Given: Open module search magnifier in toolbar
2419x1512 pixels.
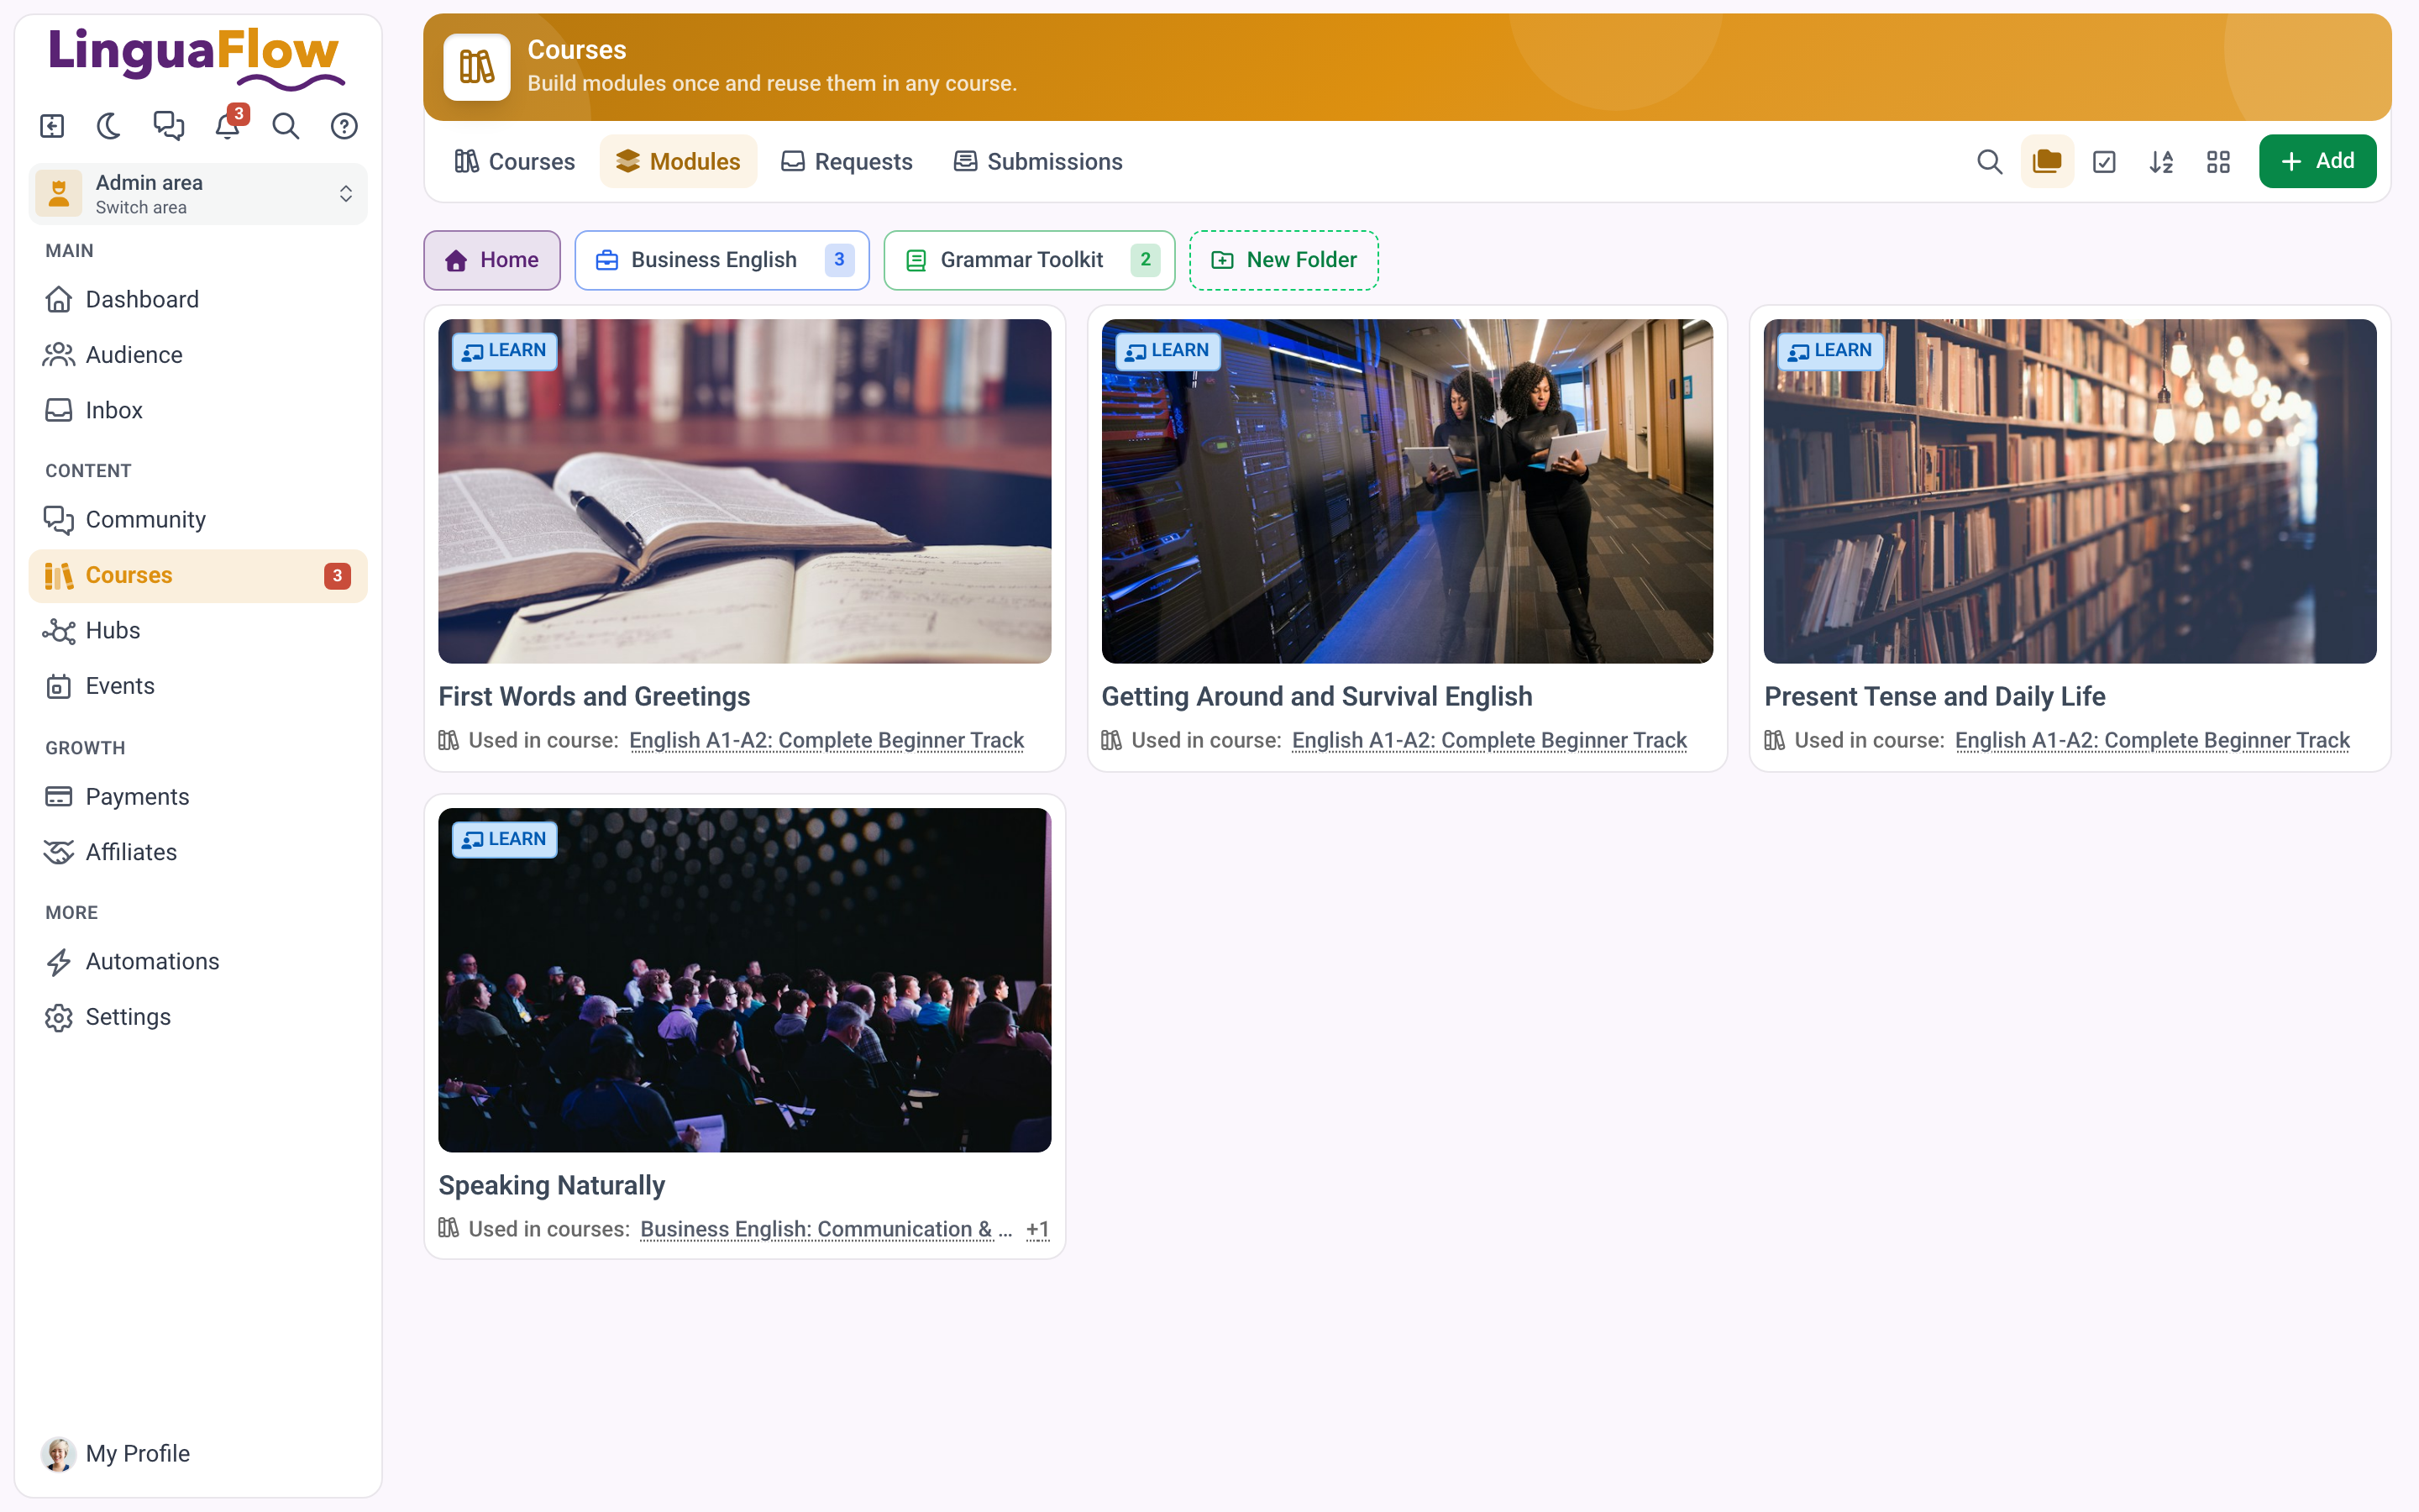Looking at the screenshot, I should (1989, 161).
